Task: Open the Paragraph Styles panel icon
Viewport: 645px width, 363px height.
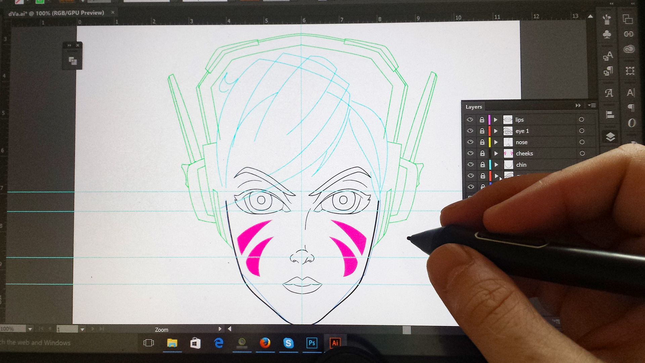Action: tap(608, 71)
